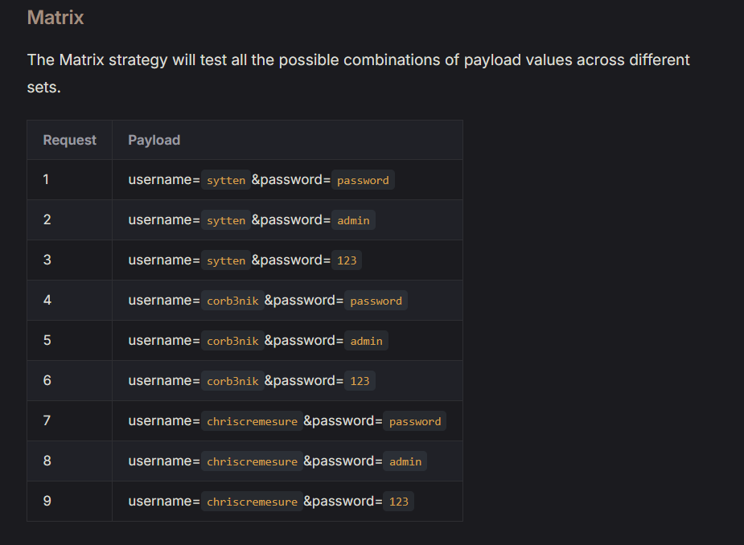Screen dimensions: 744x545
Task: Click the admin value in request 8
Action: pos(405,461)
